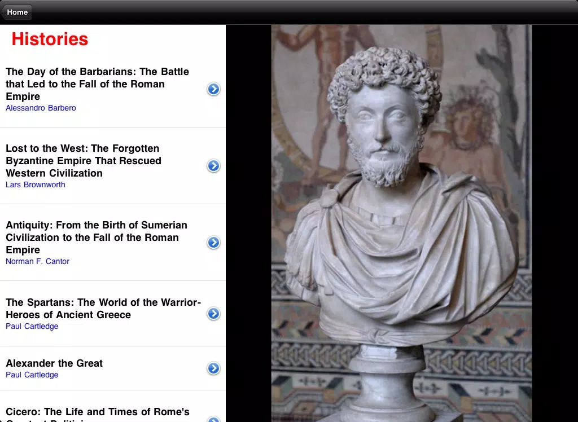The image size is (578, 422).
Task: Click the Histories heading
Action: pos(50,39)
